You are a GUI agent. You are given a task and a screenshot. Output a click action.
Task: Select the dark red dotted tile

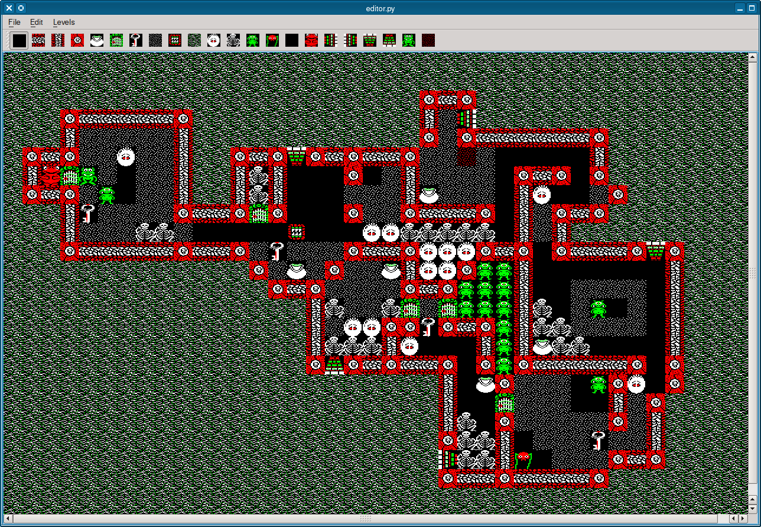(x=428, y=40)
